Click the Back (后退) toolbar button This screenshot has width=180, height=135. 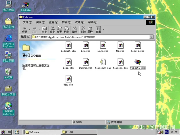click(24, 30)
